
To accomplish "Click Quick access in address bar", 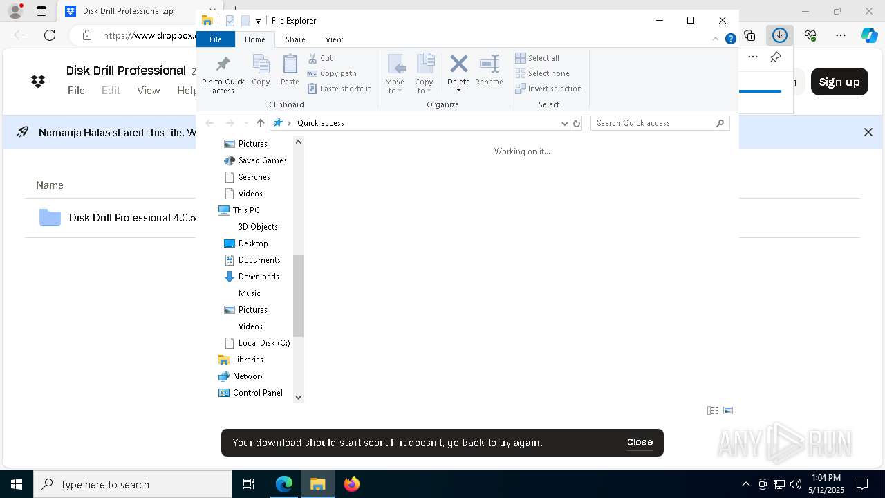I will [320, 123].
